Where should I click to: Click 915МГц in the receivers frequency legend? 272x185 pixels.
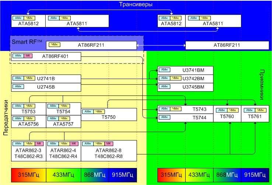pos(255,175)
